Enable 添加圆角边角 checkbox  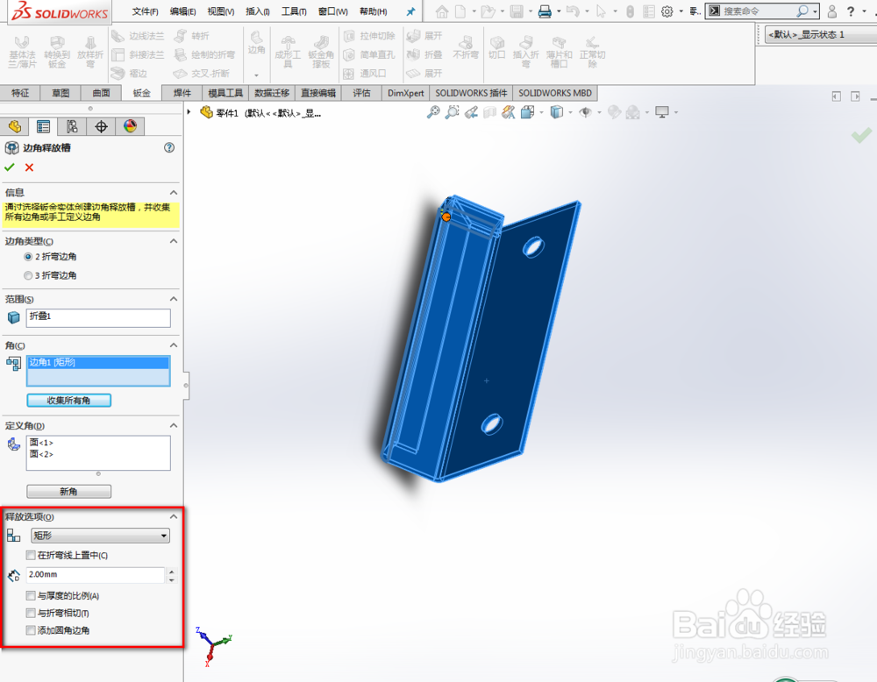pos(31,630)
